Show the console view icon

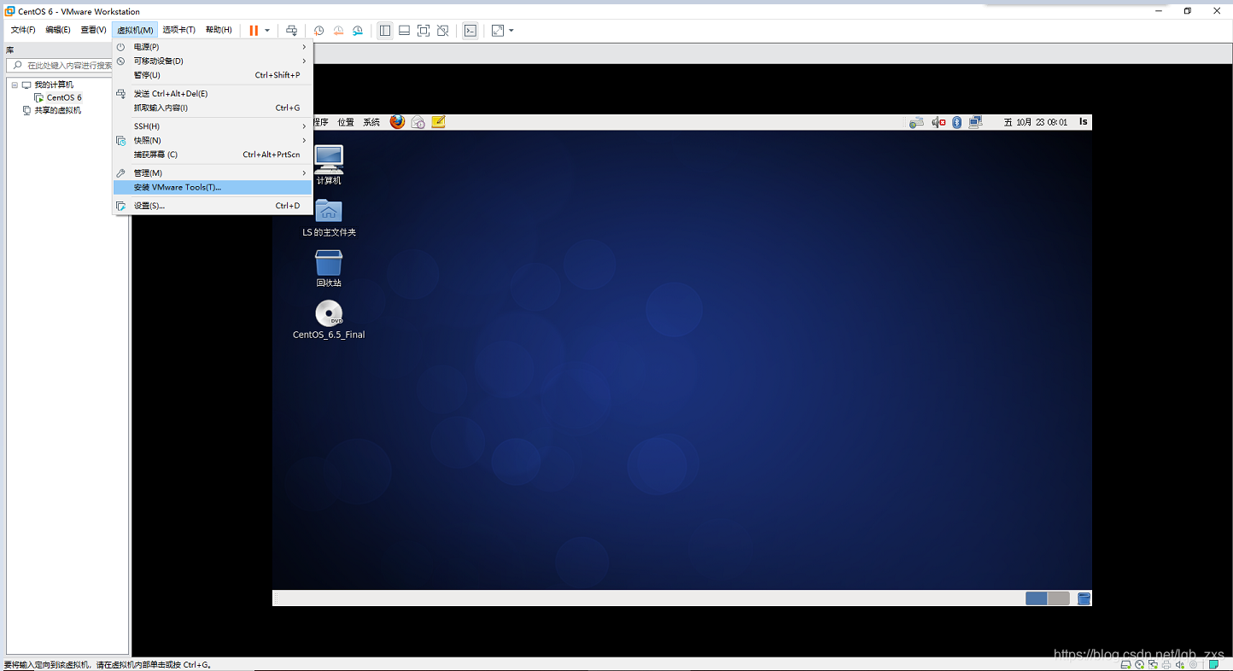click(x=470, y=31)
